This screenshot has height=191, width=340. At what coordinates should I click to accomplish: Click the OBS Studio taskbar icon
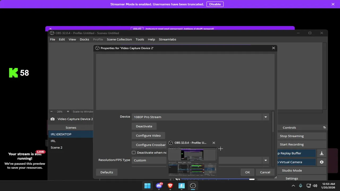(193, 186)
